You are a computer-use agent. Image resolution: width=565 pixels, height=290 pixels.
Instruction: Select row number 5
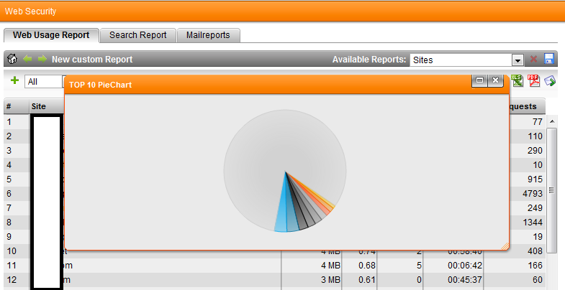[9, 179]
